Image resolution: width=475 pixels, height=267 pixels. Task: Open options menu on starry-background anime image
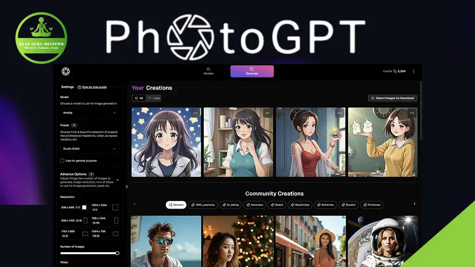pos(195,113)
